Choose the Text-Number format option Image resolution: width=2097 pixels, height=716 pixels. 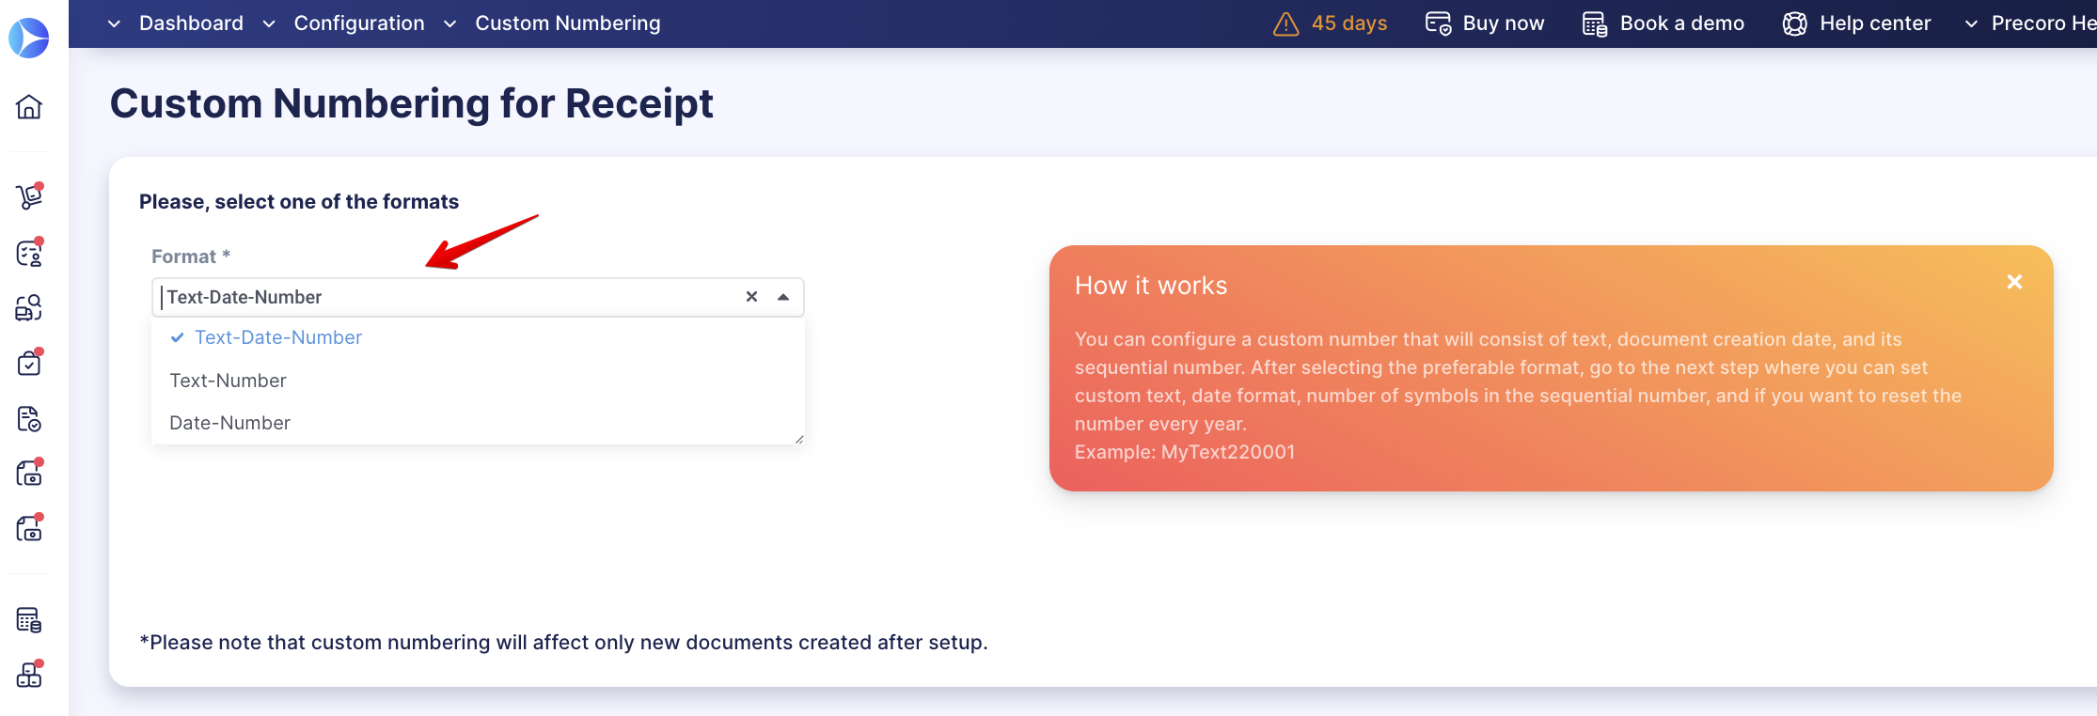click(x=478, y=381)
